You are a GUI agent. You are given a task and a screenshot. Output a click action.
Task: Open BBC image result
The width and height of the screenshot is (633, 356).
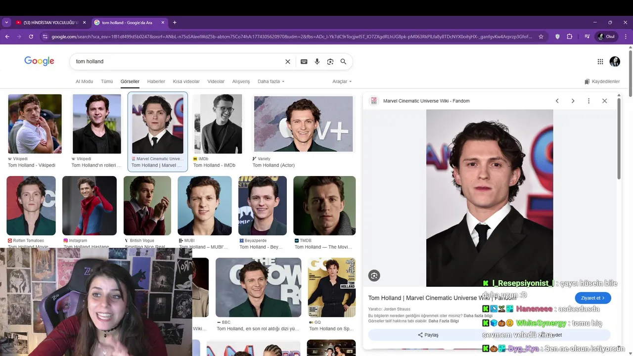click(x=258, y=287)
